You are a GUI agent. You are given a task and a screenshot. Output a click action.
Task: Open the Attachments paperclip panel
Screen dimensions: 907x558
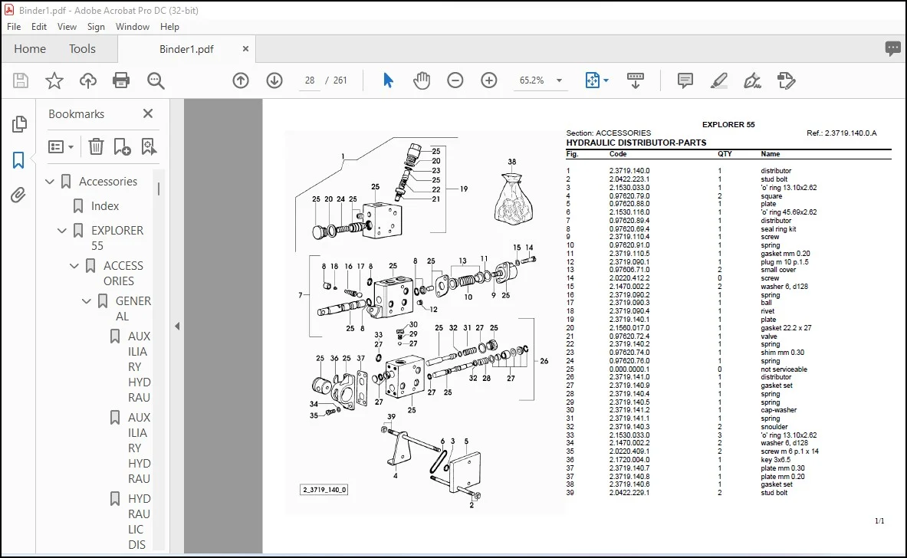coord(18,195)
